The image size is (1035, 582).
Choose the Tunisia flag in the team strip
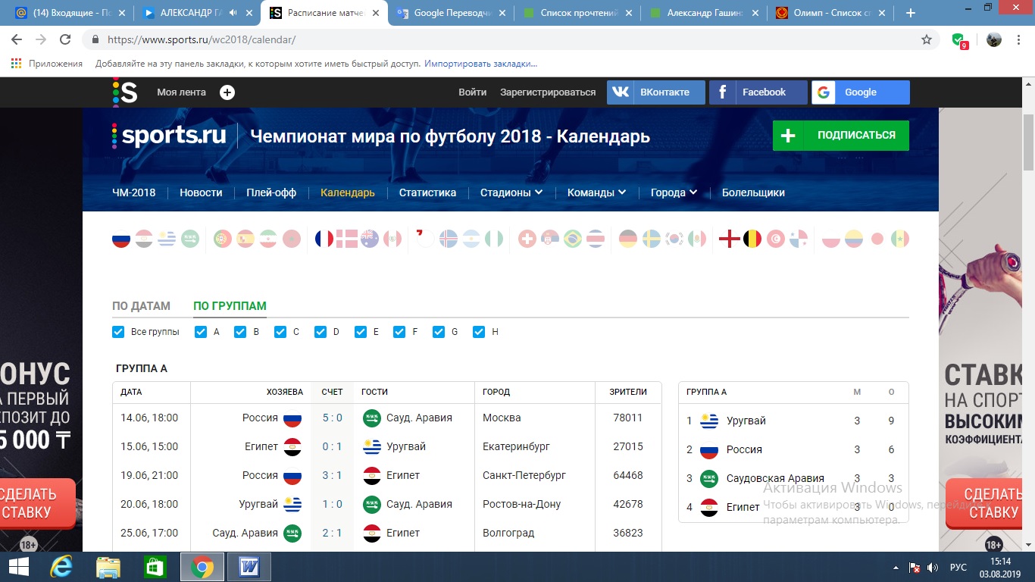point(775,239)
